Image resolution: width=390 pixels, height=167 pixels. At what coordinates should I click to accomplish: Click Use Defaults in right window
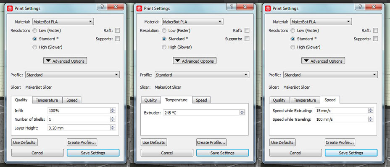pos(282,142)
